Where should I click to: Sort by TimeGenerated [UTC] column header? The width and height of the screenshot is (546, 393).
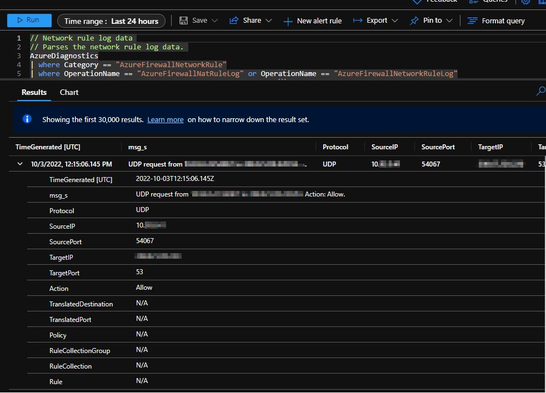point(48,147)
